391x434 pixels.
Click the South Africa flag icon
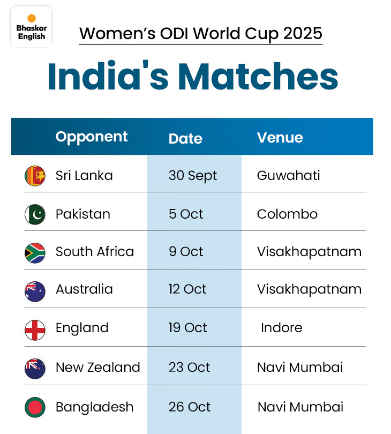pyautogui.click(x=35, y=252)
